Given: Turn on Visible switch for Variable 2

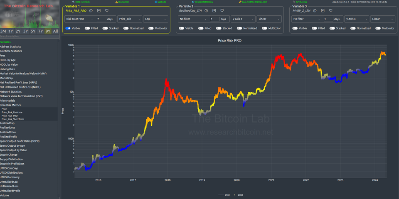Looking at the screenshot, I should pyautogui.click(x=182, y=28).
